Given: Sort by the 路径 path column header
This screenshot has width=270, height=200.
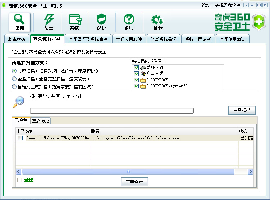Looking at the screenshot, I should pos(164,131).
